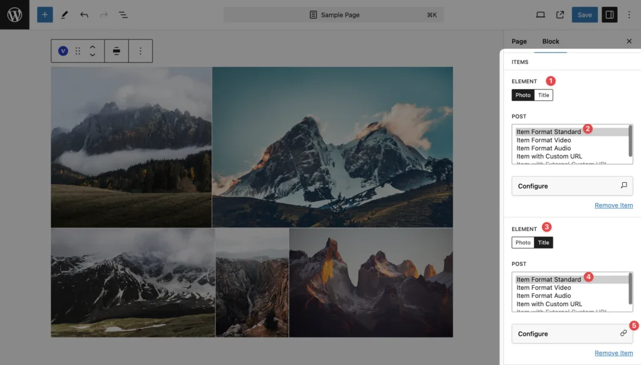The height and width of the screenshot is (365, 641).
Task: Close the settings sidebar
Action: [629, 41]
